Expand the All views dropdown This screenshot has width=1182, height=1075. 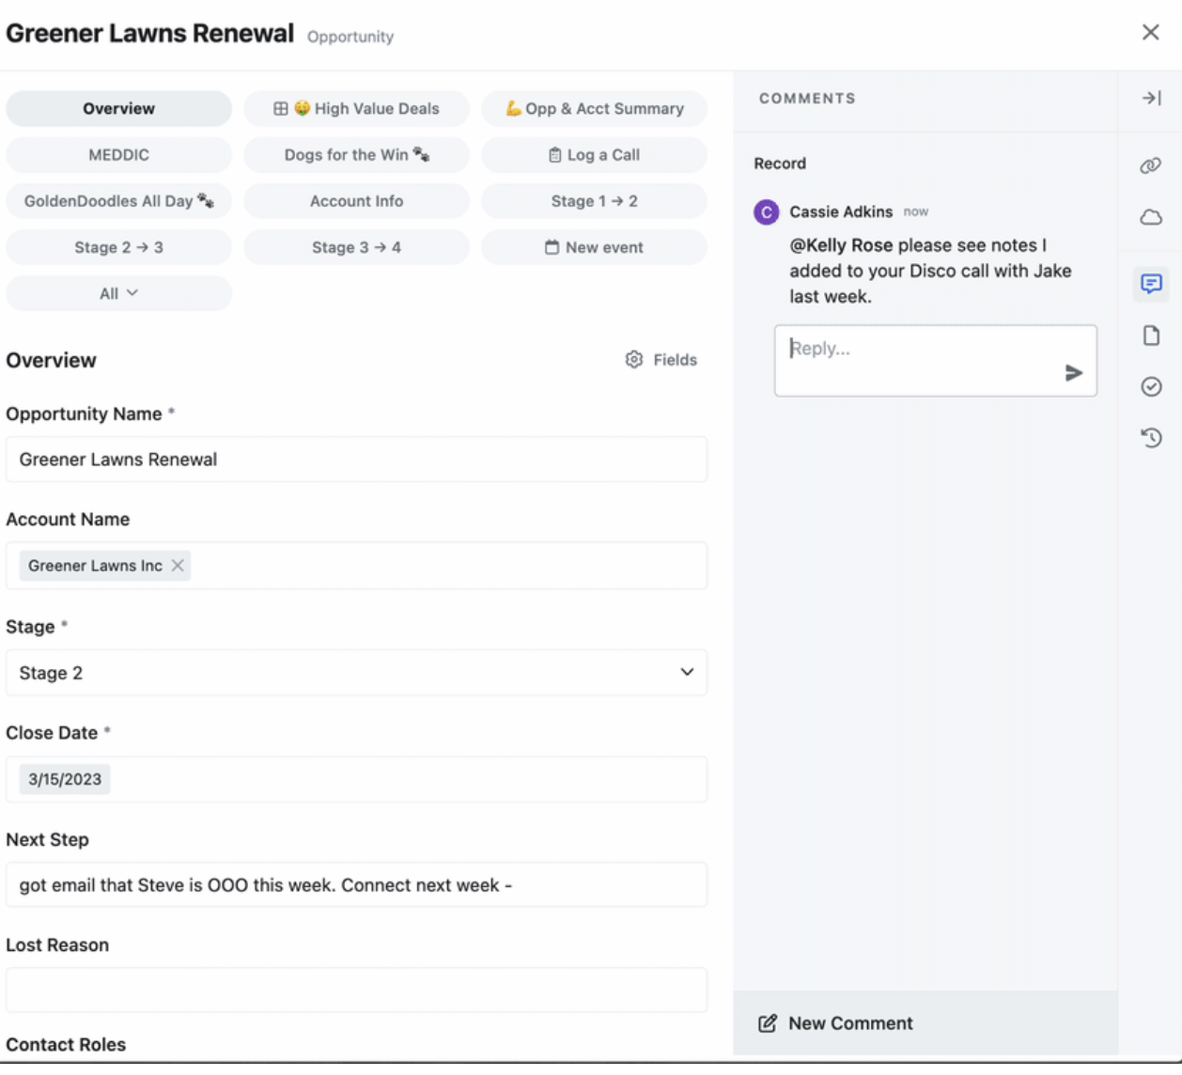pos(118,293)
